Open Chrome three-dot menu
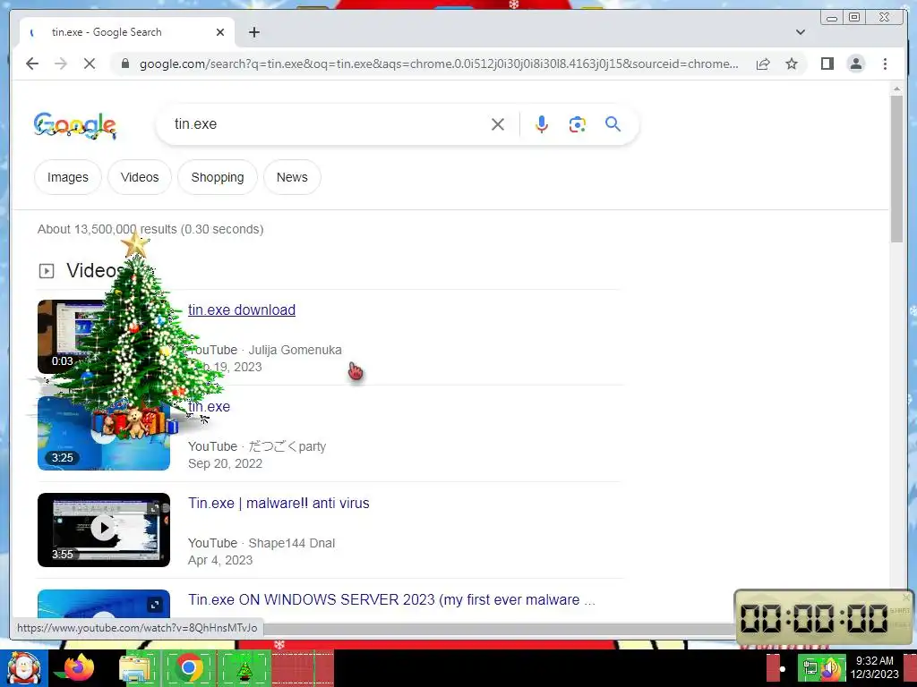The width and height of the screenshot is (917, 687). click(x=885, y=64)
